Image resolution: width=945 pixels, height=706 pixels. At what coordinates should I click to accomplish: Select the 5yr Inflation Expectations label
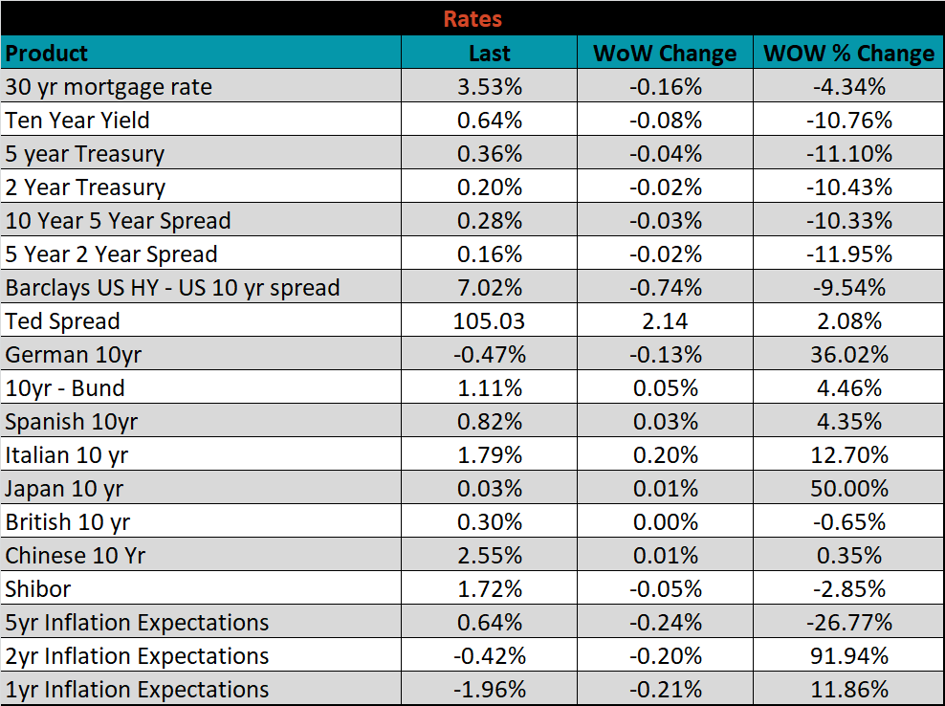[x=137, y=623]
